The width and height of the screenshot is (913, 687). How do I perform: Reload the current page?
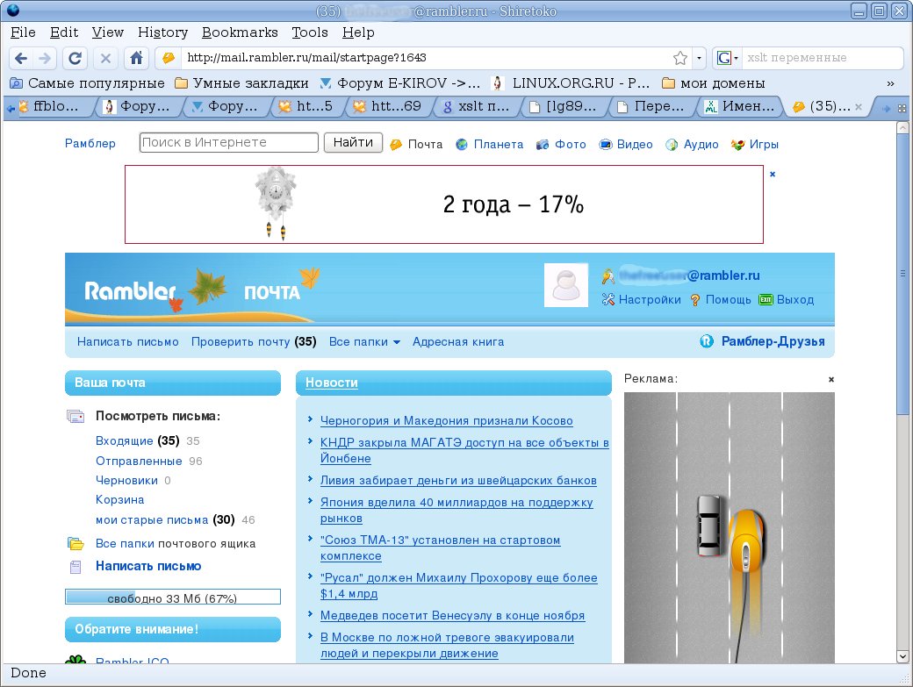[75, 59]
